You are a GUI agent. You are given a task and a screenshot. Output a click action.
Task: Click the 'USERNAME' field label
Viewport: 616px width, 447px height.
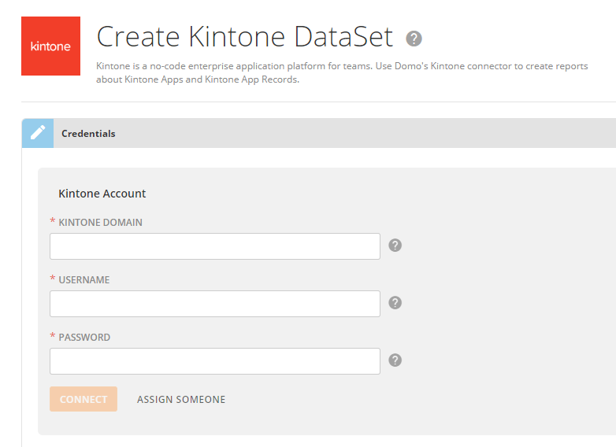(x=84, y=280)
